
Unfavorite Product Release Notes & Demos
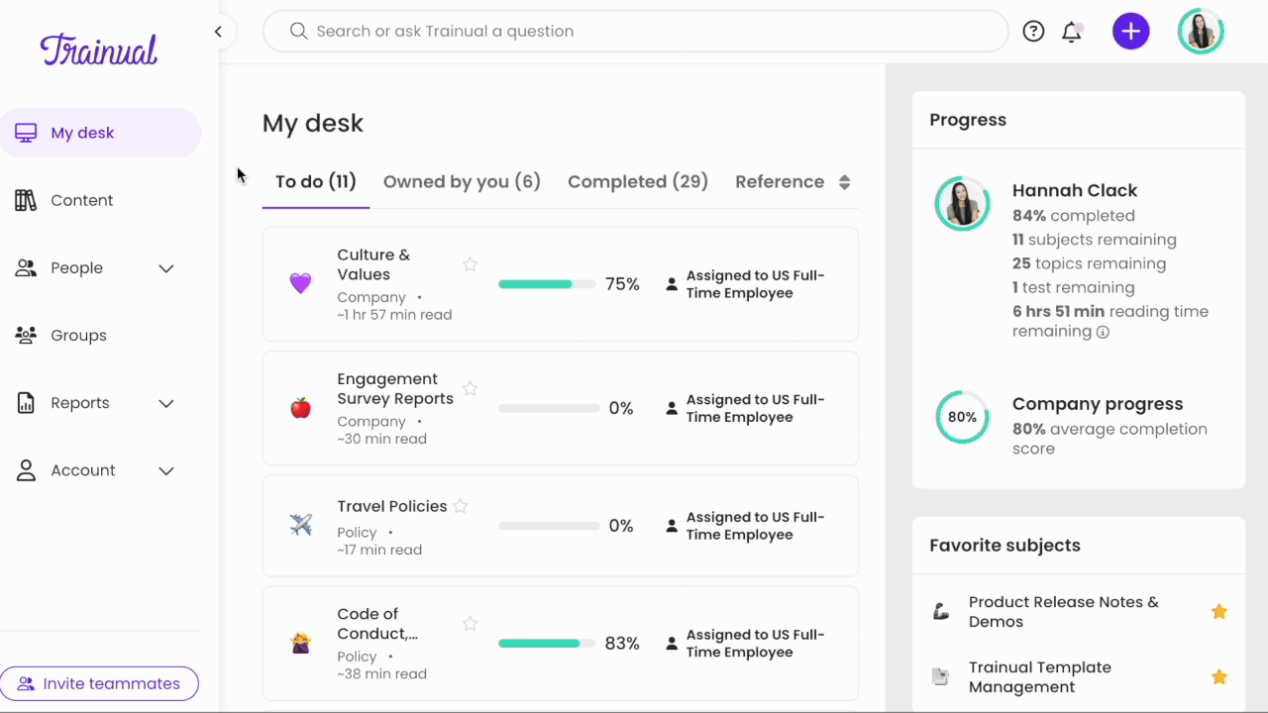point(1219,612)
